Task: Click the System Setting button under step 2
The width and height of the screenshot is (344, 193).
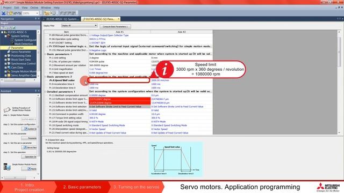Action: click(29, 129)
